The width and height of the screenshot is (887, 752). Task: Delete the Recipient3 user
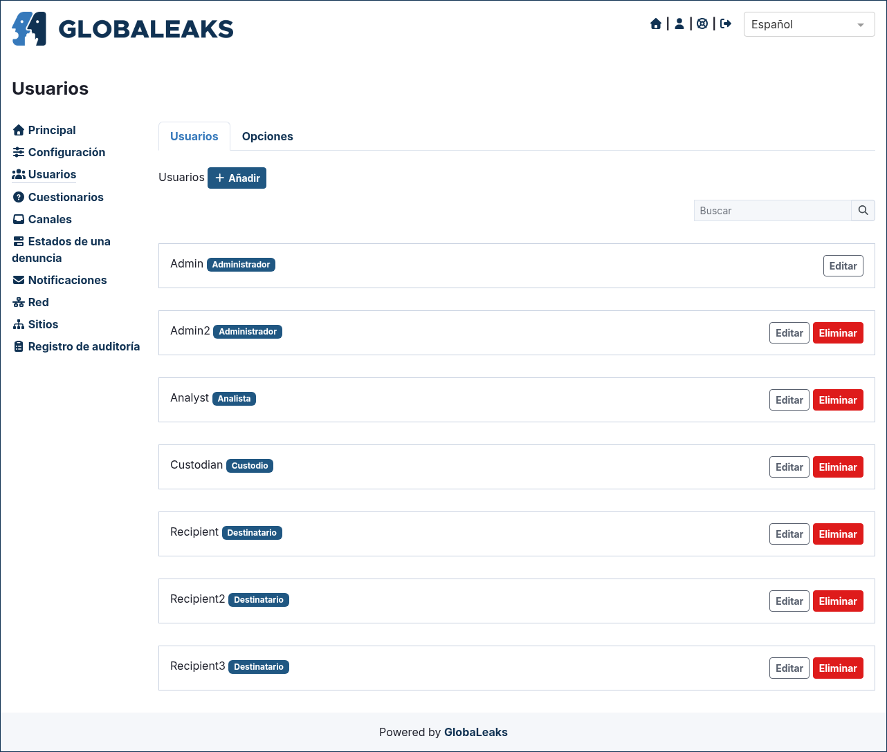pyautogui.click(x=838, y=668)
